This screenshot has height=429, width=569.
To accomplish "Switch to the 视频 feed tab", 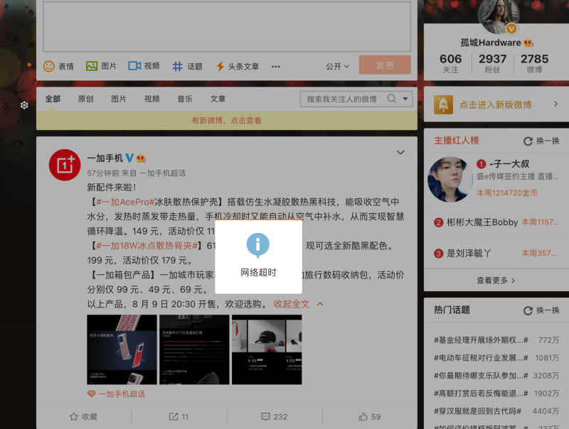I will [152, 99].
